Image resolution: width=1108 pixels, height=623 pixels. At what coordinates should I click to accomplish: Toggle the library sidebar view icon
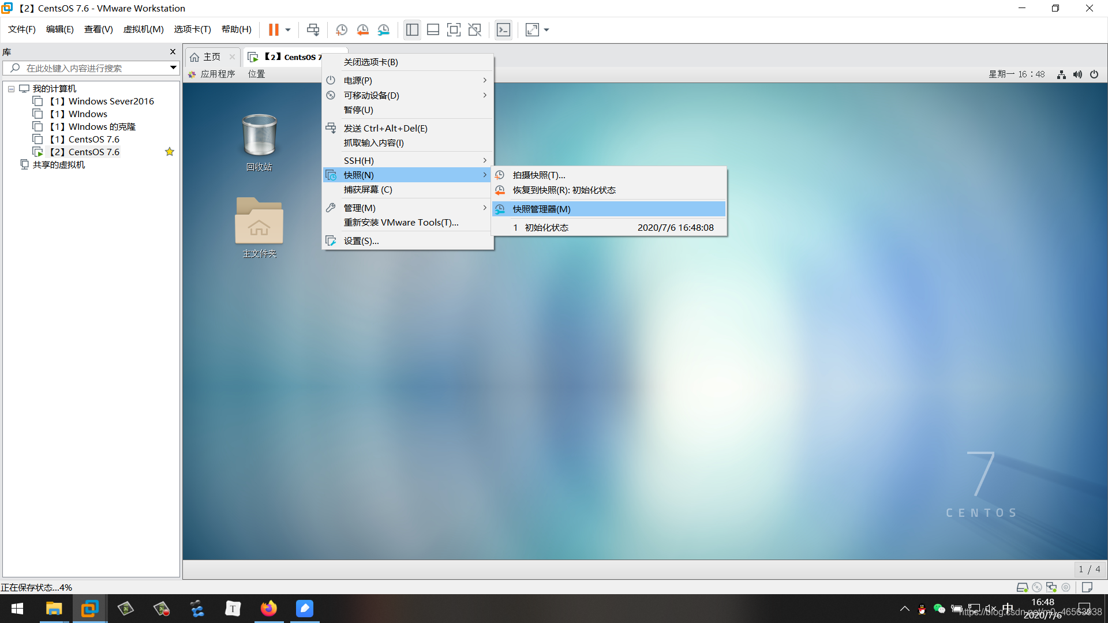coord(412,29)
